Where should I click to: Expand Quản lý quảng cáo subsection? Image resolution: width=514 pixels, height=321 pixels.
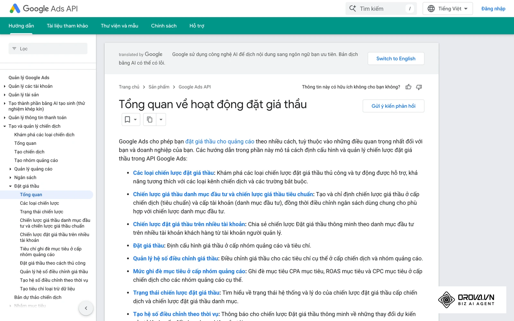pyautogui.click(x=10, y=169)
